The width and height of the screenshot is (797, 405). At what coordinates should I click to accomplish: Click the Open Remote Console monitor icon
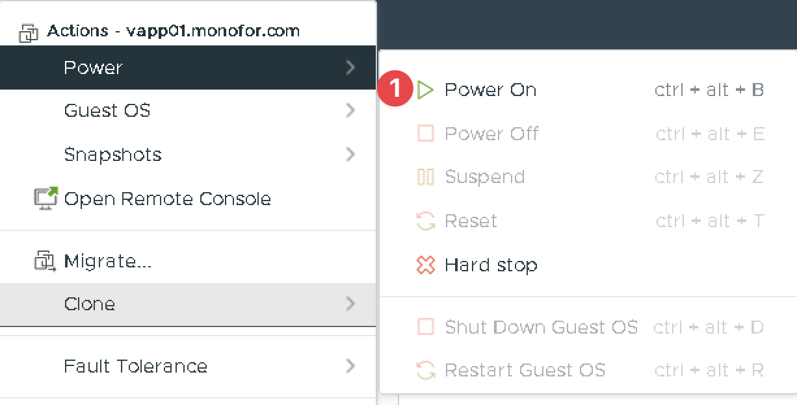(x=45, y=198)
